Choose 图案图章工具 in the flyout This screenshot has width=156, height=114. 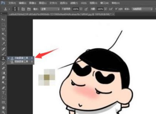(x=21, y=62)
